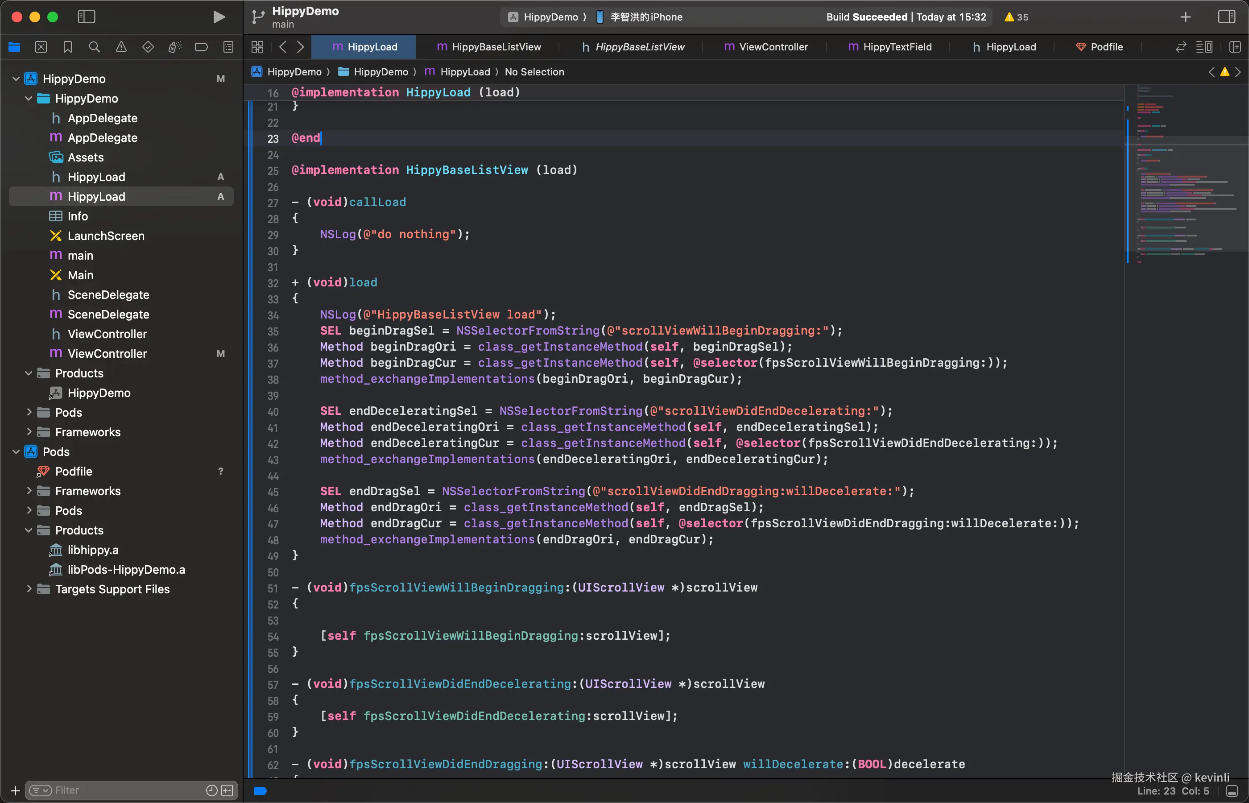Add a new editor pane on right
This screenshot has height=803, width=1249.
click(1235, 47)
